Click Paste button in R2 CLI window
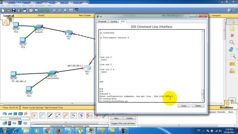The image size is (238, 134). [x=198, y=106]
